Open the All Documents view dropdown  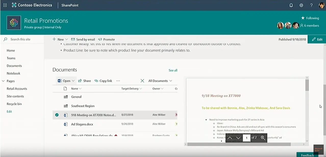160,81
